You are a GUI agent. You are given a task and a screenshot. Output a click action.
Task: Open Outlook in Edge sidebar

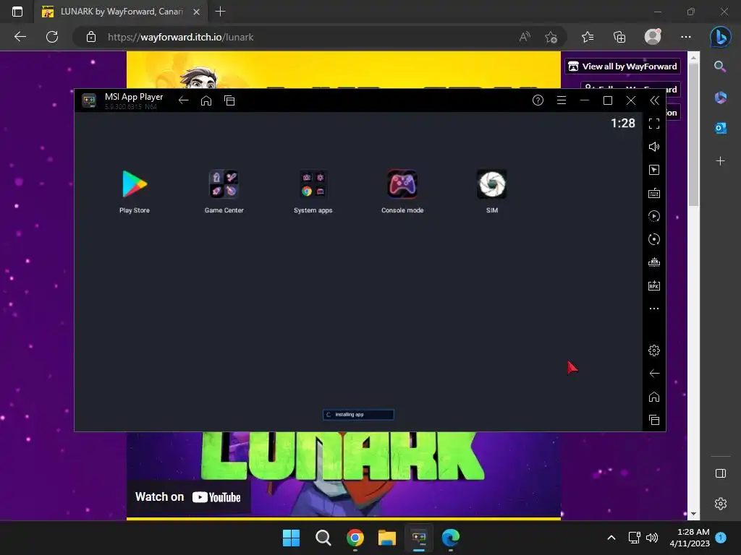[720, 128]
